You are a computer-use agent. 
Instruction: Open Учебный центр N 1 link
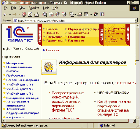tap(20, 85)
